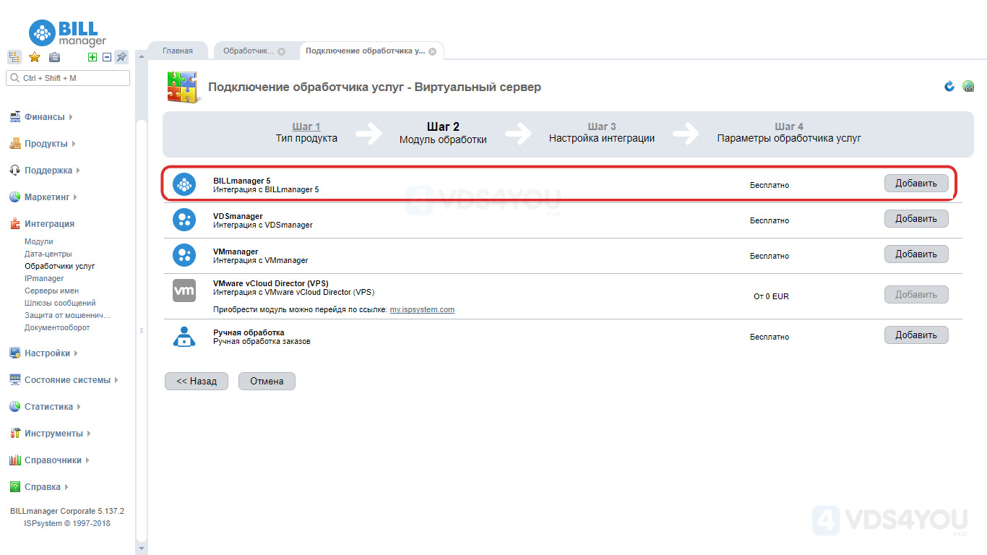Focus the Ctrl + Shift + M search field
The image size is (987, 555).
[68, 78]
